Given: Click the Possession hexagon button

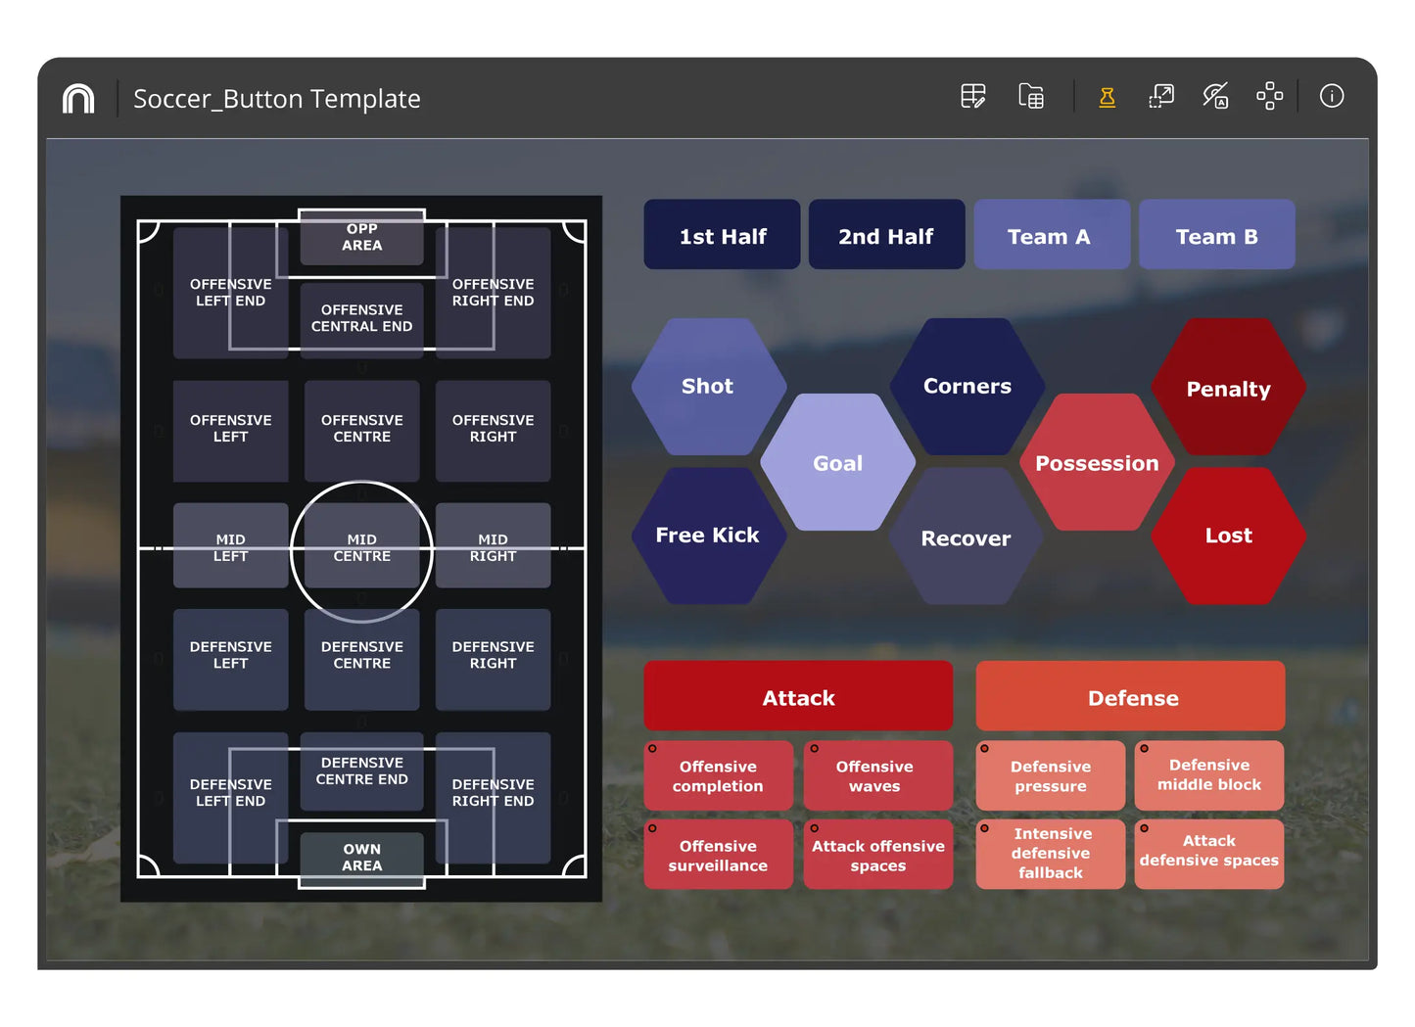Looking at the screenshot, I should 1097,463.
